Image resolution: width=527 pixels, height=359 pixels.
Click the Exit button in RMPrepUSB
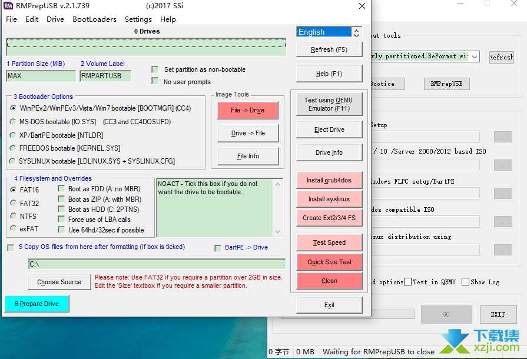click(329, 305)
